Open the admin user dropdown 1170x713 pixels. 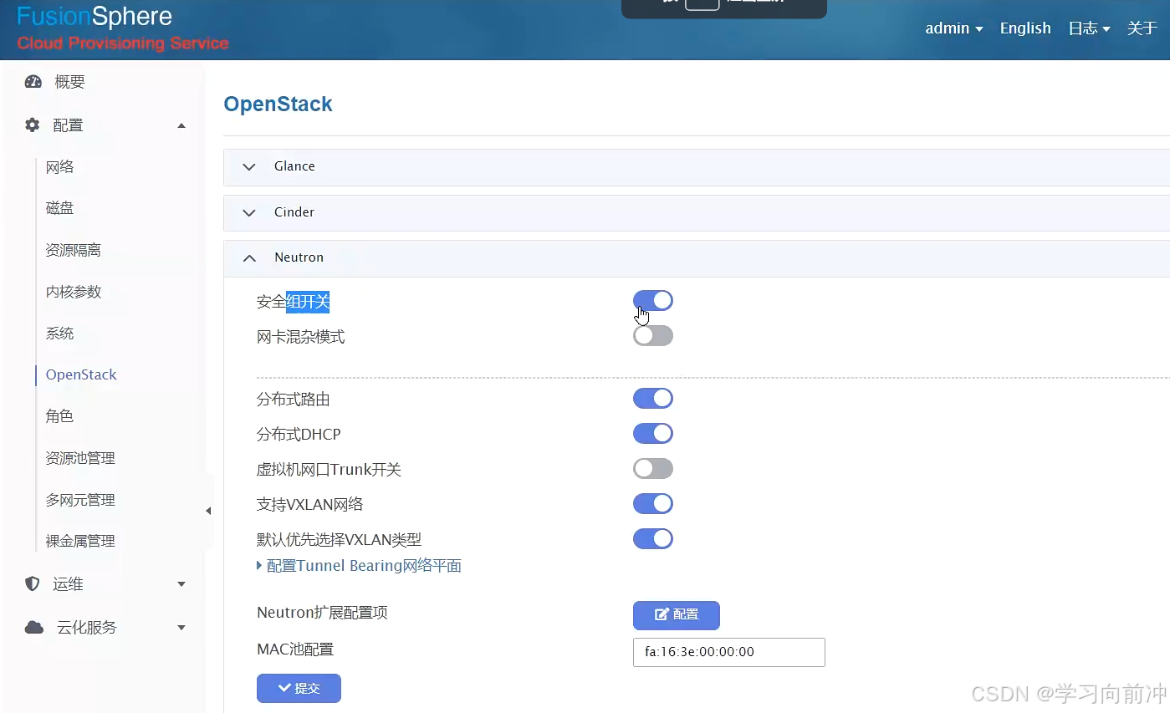(x=953, y=28)
